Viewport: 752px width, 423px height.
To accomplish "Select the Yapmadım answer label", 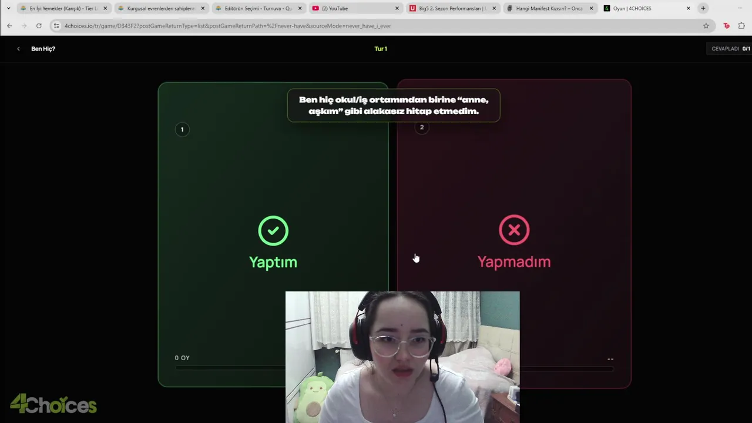I will click(x=514, y=262).
